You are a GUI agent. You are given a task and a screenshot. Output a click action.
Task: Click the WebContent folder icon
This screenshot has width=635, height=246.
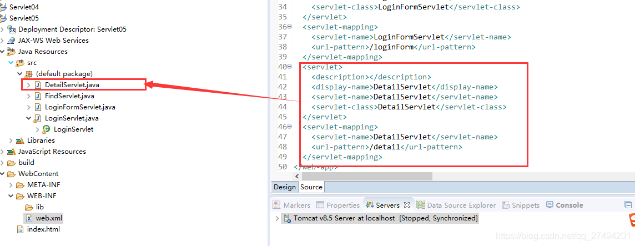pos(12,173)
